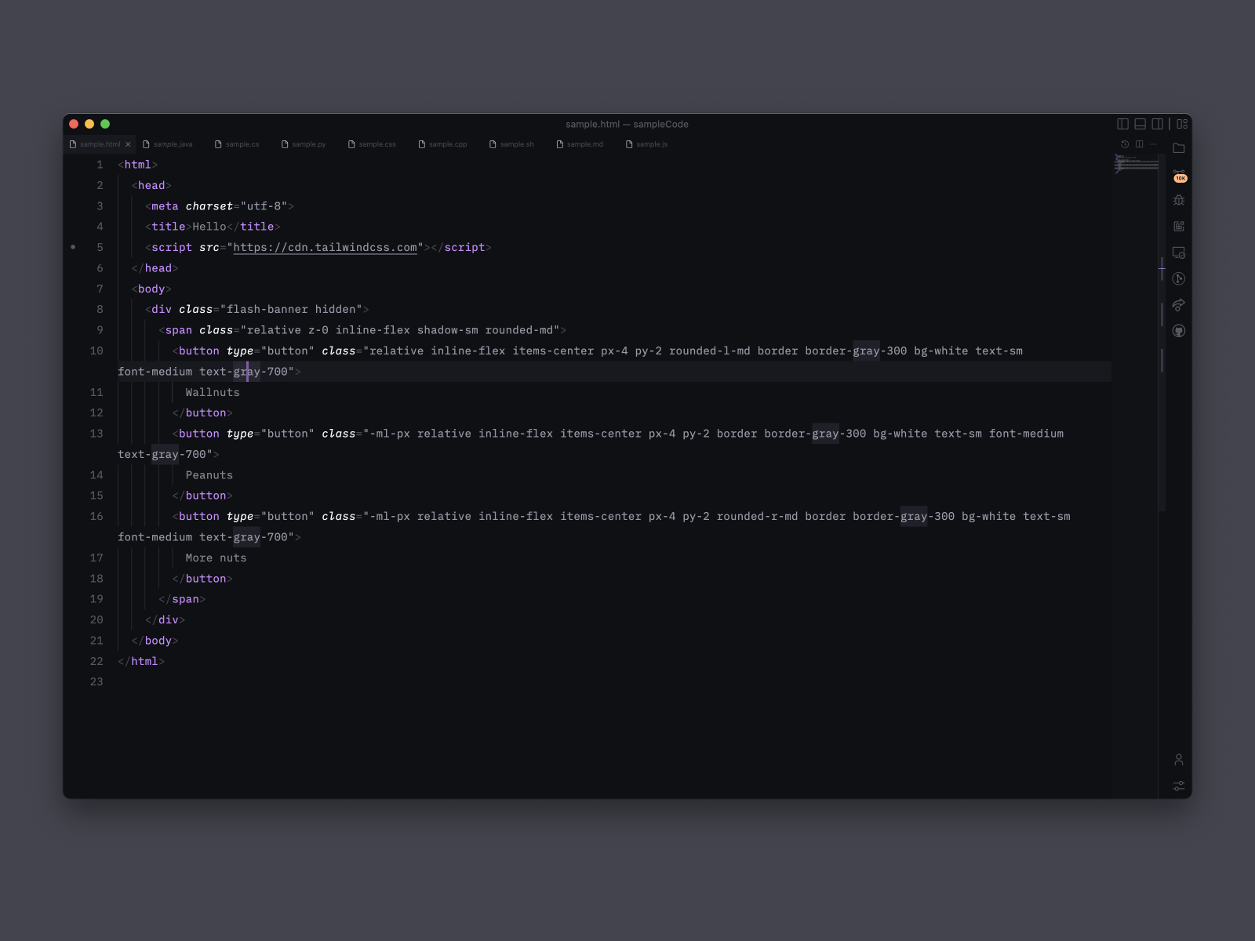Toggle secondary side bar layout icon
The width and height of the screenshot is (1255, 941).
click(1157, 124)
